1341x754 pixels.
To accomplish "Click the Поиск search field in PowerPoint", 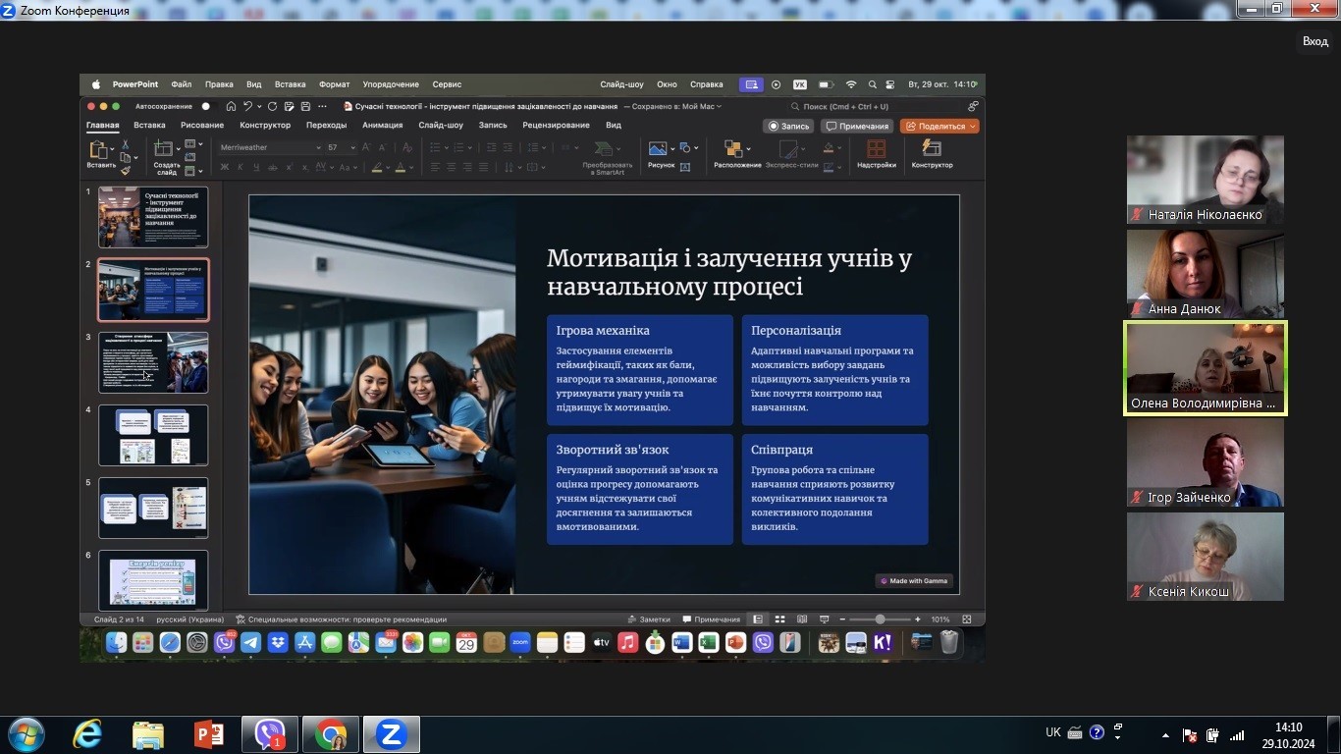I will coord(874,106).
